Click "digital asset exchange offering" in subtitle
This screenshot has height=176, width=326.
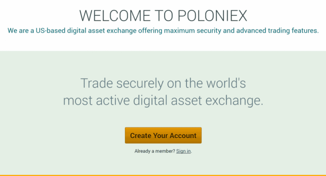[115, 31]
